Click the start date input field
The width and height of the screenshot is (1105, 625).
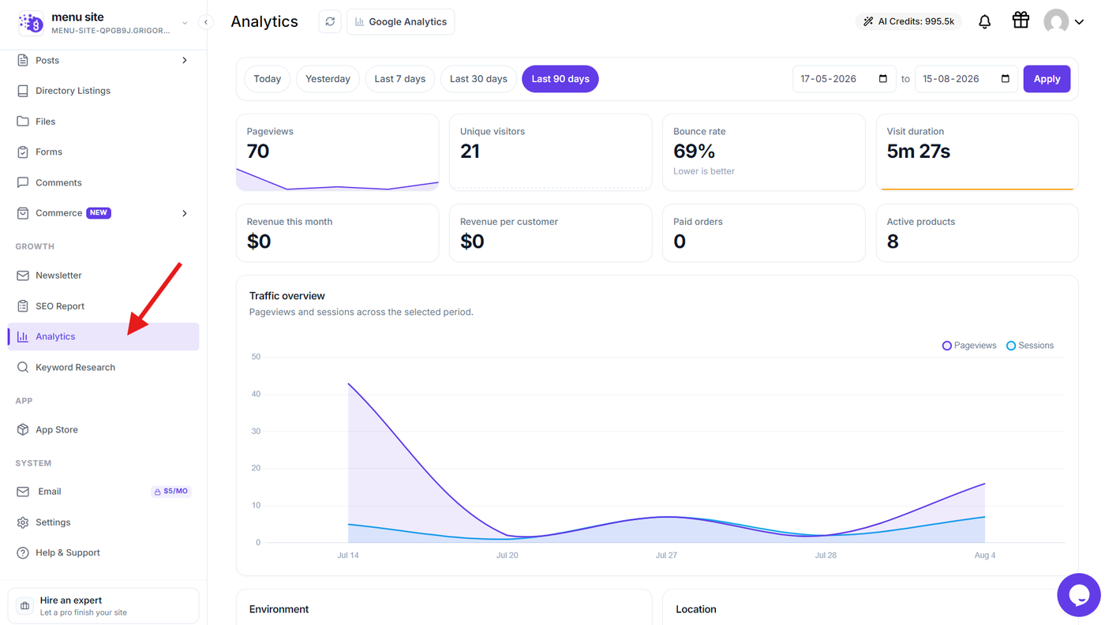tap(844, 79)
